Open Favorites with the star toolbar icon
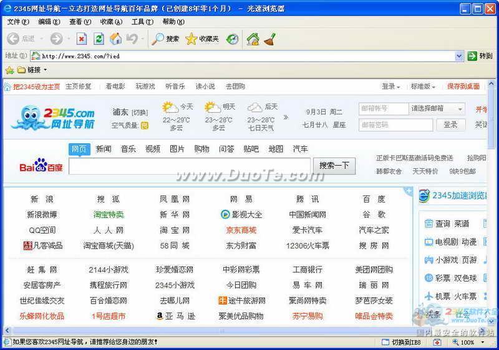Image resolution: width=499 pixels, height=350 pixels. (x=191, y=39)
